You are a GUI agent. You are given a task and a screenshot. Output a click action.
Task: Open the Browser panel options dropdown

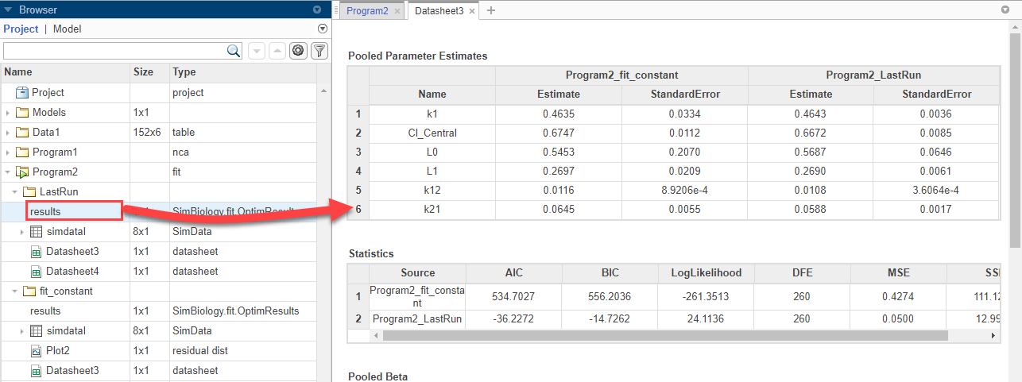317,10
